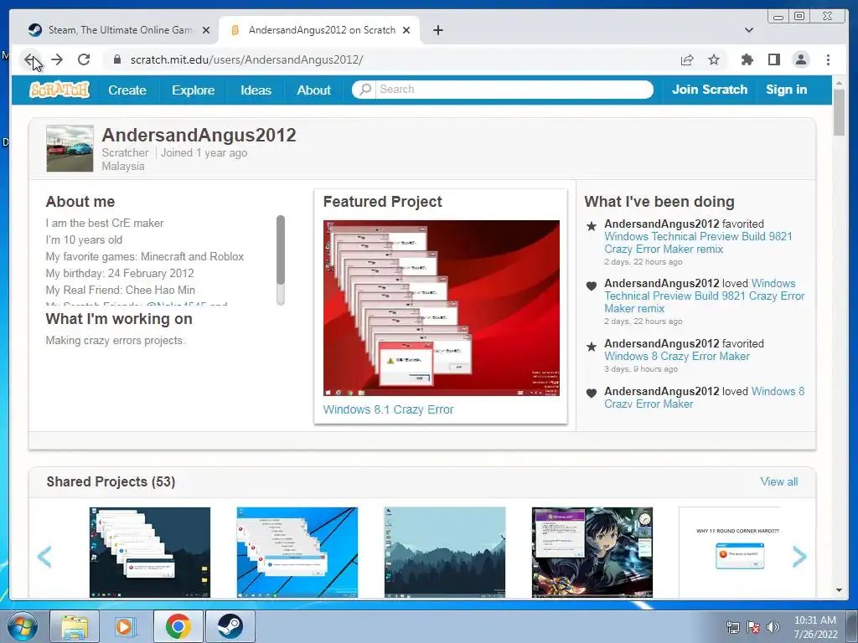
Task: Share this page via share icon
Action: (x=687, y=59)
